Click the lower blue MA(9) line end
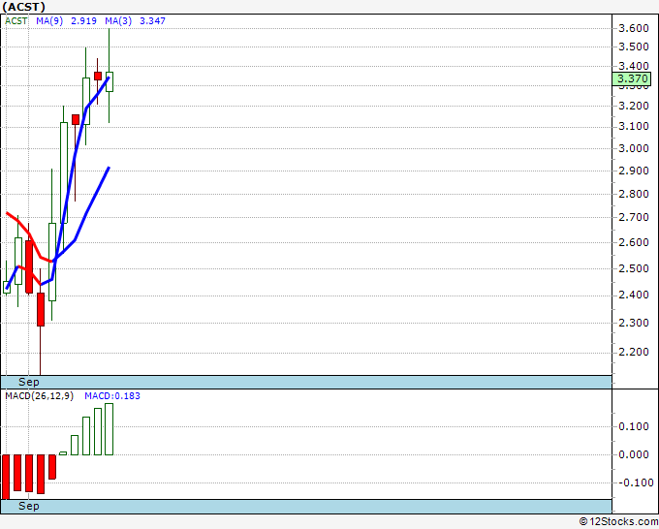Viewport: 659px width, 529px height. pyautogui.click(x=109, y=168)
